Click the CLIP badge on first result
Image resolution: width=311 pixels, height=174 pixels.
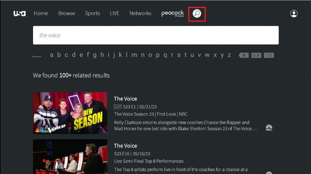pos(118,107)
